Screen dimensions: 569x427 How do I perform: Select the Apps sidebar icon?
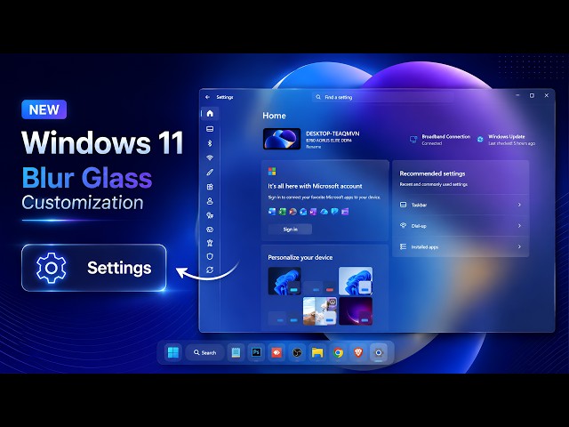coord(210,187)
